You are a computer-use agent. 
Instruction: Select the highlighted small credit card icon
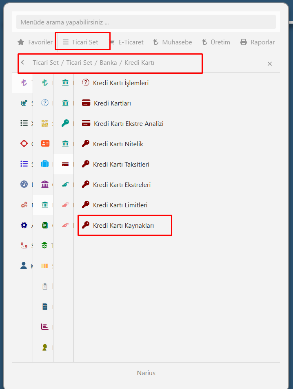(65, 164)
